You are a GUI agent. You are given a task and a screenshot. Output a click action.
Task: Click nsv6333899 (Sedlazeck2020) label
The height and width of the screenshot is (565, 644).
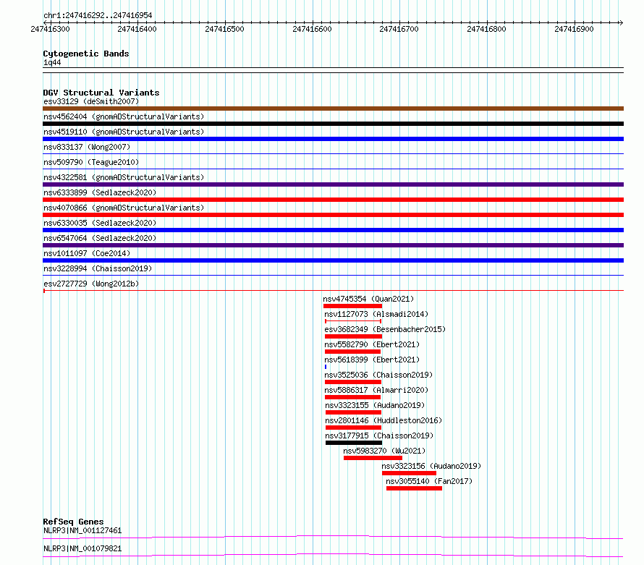pos(100,192)
